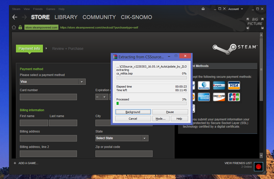Focus the first Billing address input field
Image resolution: width=274 pixels, height=179 pixels.
click(x=48, y=138)
